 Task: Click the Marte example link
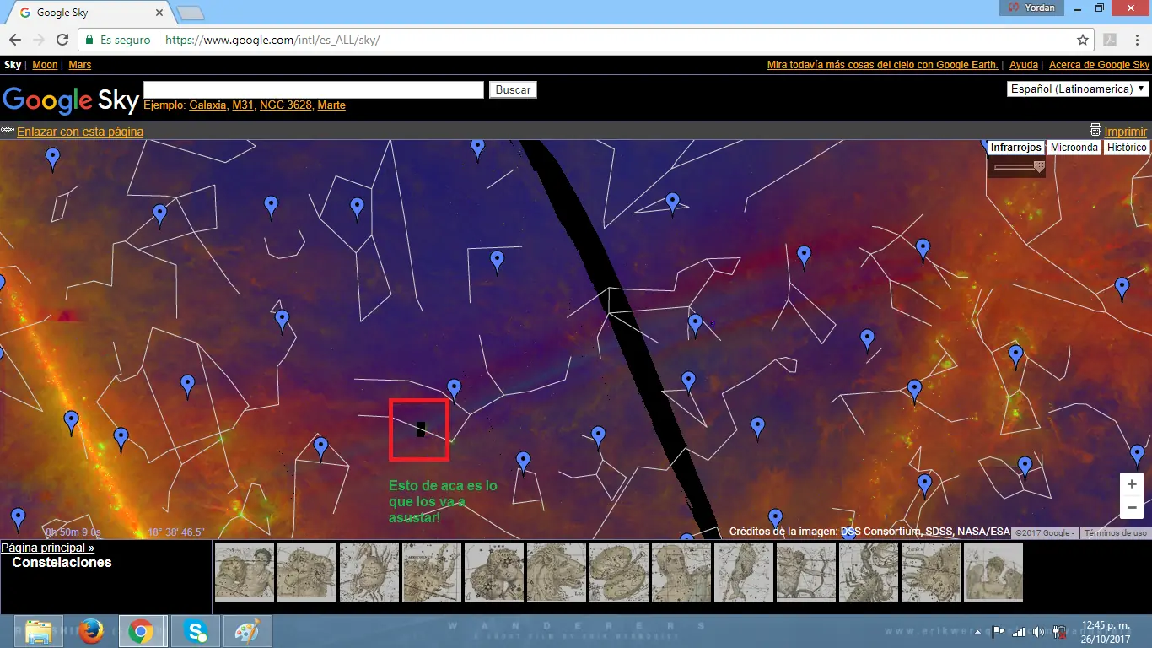331,105
